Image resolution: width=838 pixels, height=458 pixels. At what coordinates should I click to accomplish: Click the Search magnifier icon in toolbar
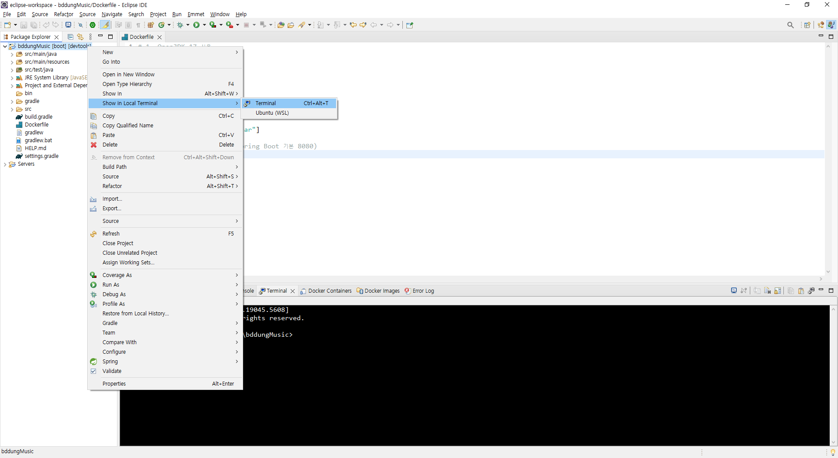(790, 25)
